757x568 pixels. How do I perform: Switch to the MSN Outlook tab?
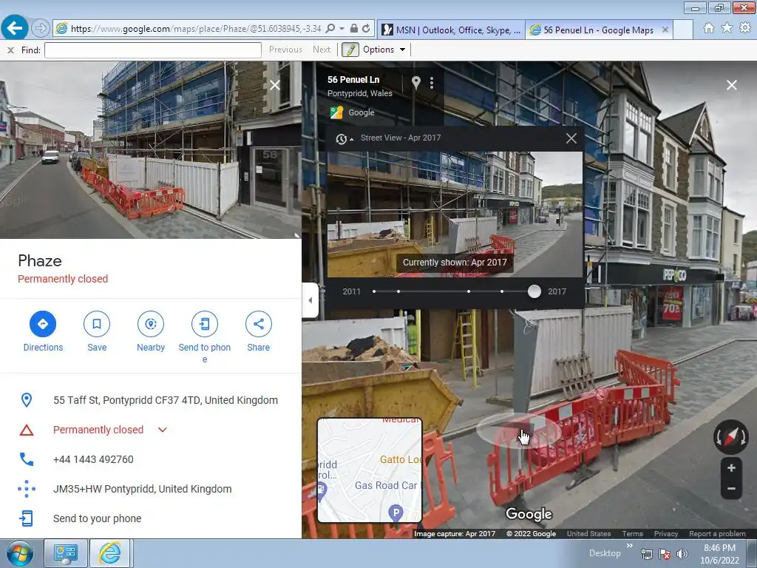451,30
